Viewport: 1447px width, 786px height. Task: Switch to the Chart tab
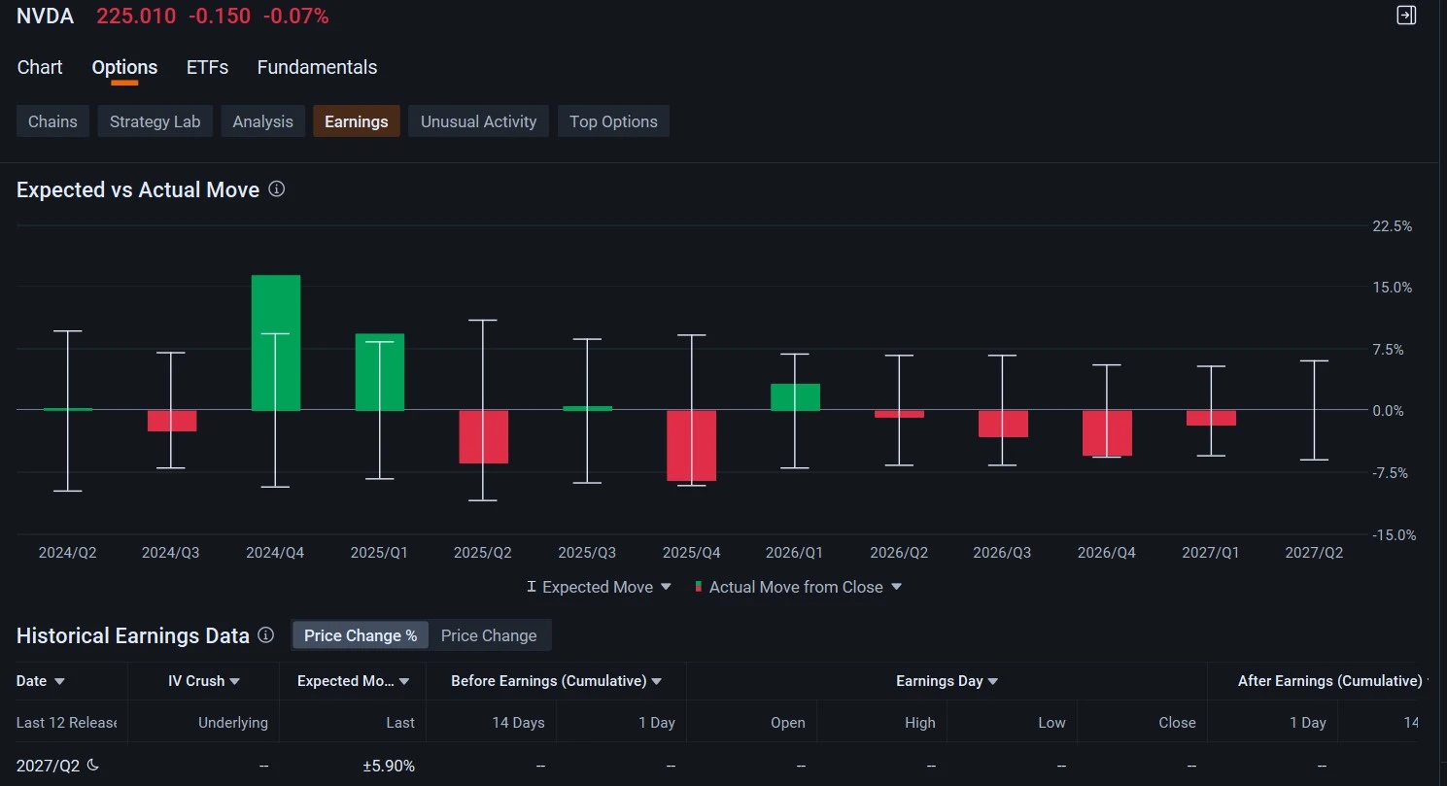(40, 67)
